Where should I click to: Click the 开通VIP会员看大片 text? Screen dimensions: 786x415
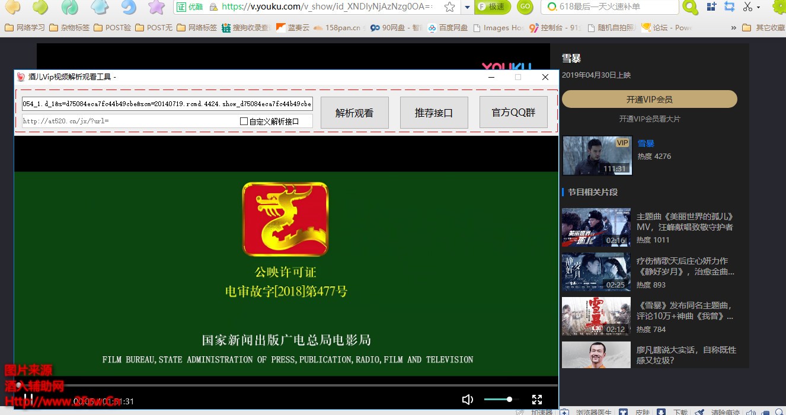click(650, 119)
